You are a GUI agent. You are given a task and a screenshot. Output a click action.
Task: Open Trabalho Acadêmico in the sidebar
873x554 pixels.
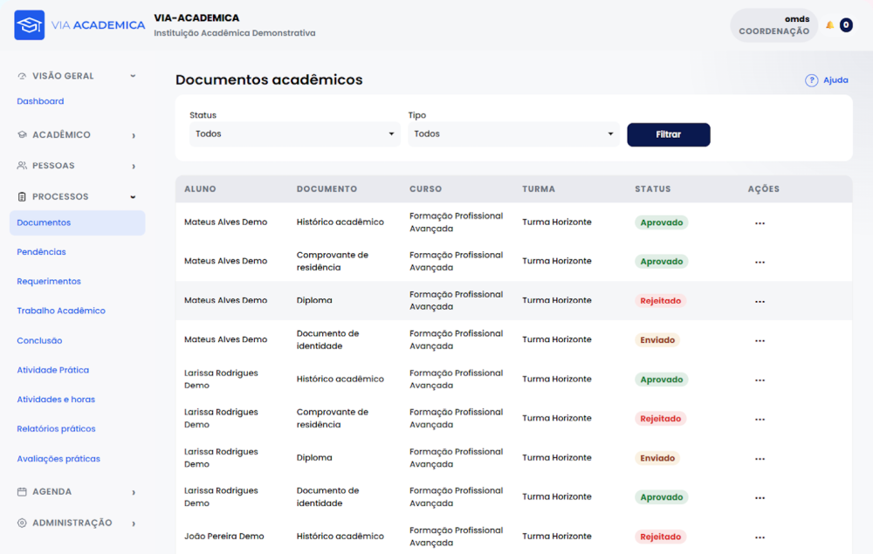[x=61, y=311]
